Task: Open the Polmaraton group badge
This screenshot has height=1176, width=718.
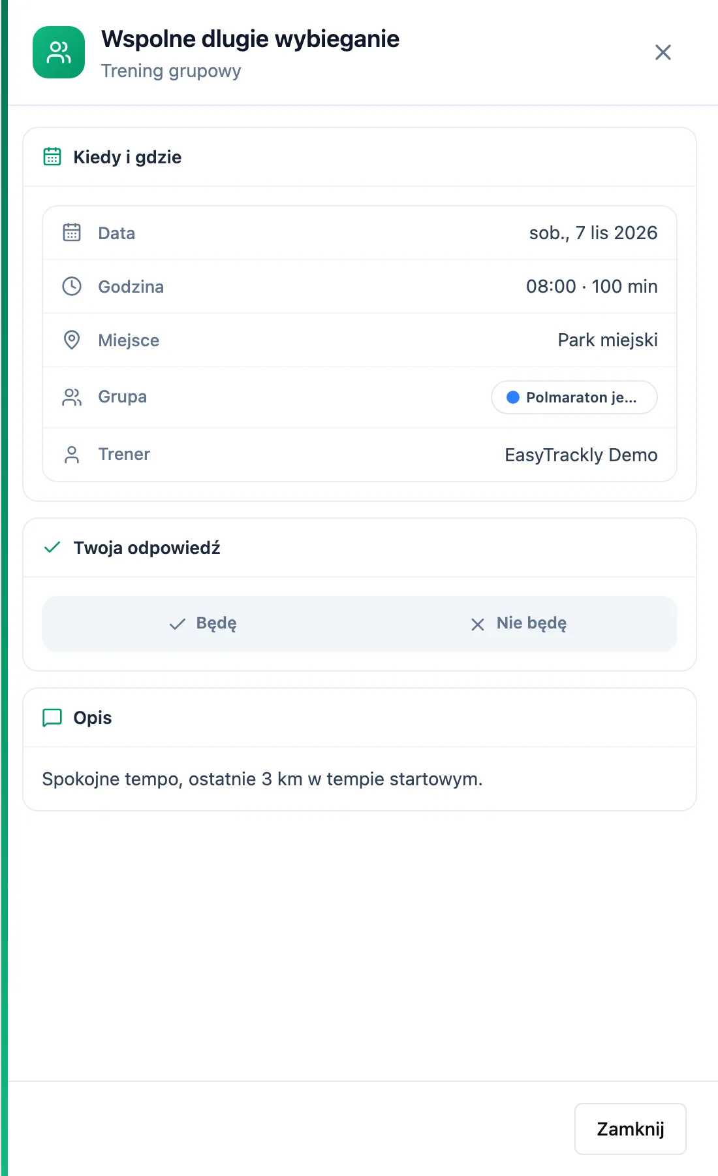Action: click(x=574, y=397)
